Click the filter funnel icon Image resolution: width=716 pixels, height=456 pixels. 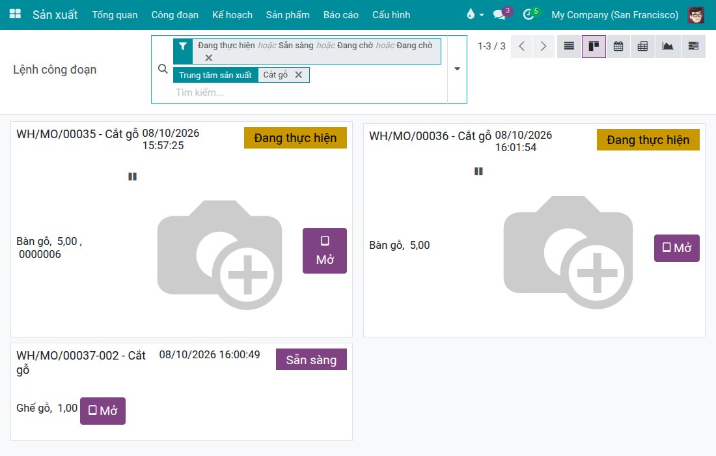183,46
